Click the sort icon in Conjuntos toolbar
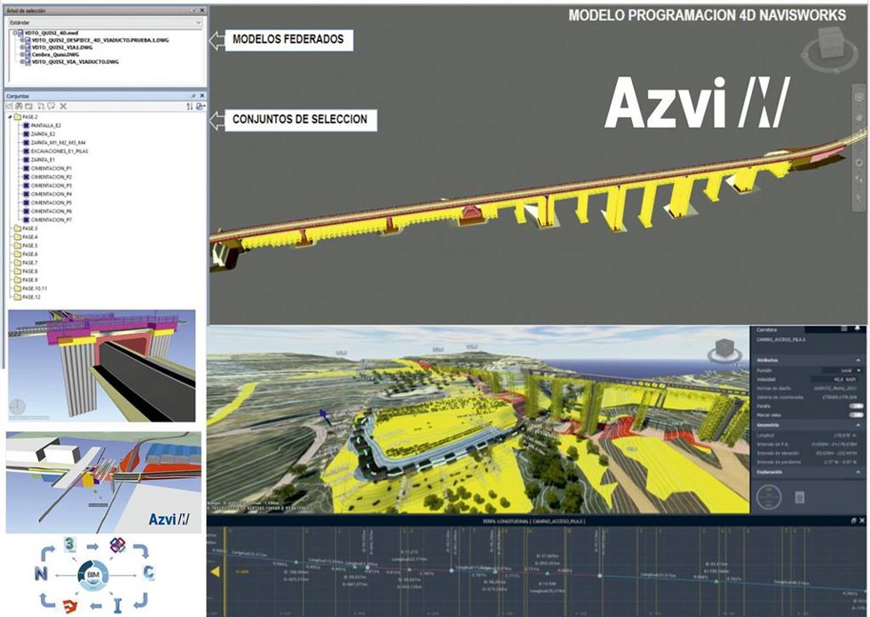 point(190,106)
